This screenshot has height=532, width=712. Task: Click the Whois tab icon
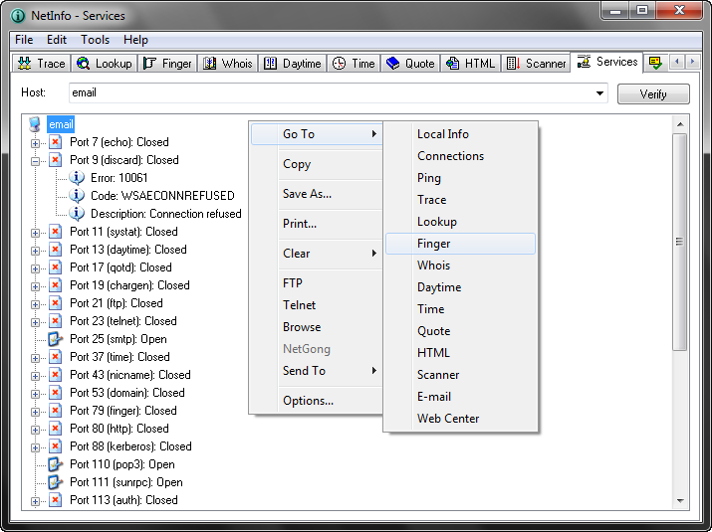[210, 64]
